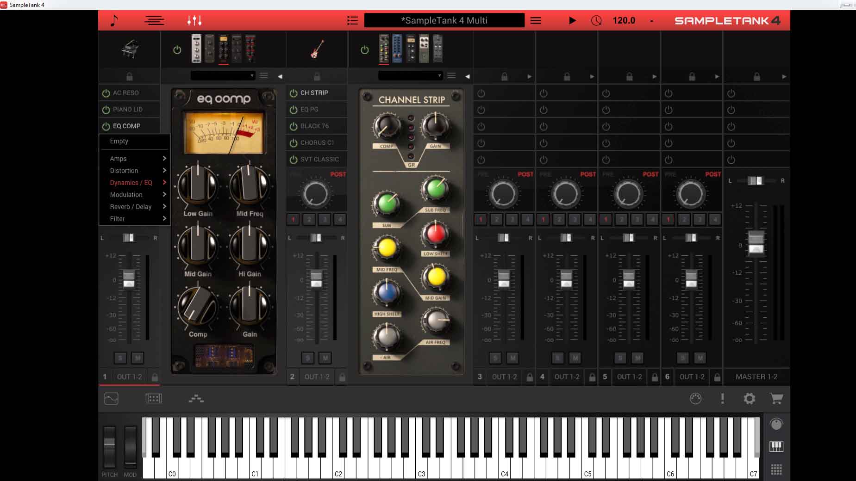Click the play button in top bar

(x=572, y=20)
